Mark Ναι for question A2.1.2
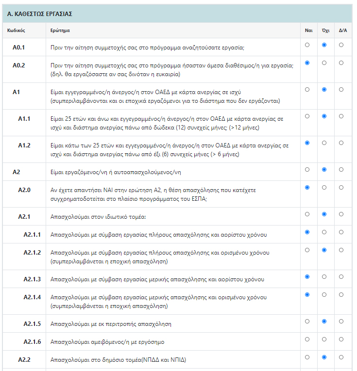Image resolution: width=357 pixels, height=371 pixels. tap(307, 250)
